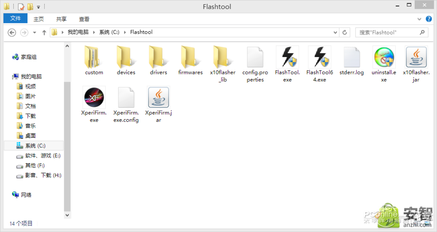Select 网络 in the navigation pane
The width and height of the screenshot is (437, 232).
[26, 195]
